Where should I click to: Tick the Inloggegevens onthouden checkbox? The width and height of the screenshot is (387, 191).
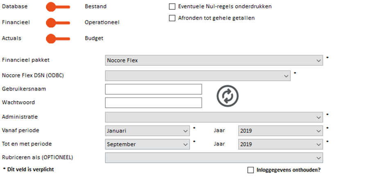click(x=251, y=170)
